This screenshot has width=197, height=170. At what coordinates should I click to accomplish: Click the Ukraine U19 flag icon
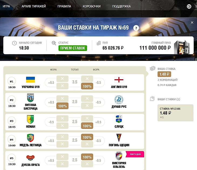(30, 80)
